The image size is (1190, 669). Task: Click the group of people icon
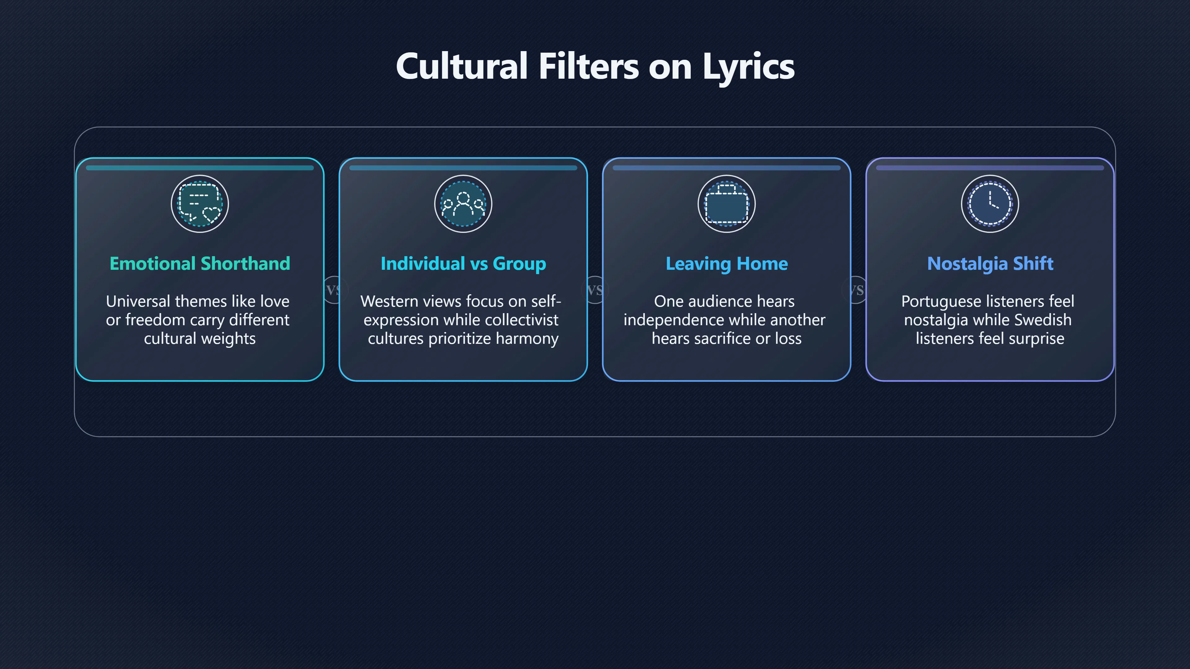pos(463,203)
